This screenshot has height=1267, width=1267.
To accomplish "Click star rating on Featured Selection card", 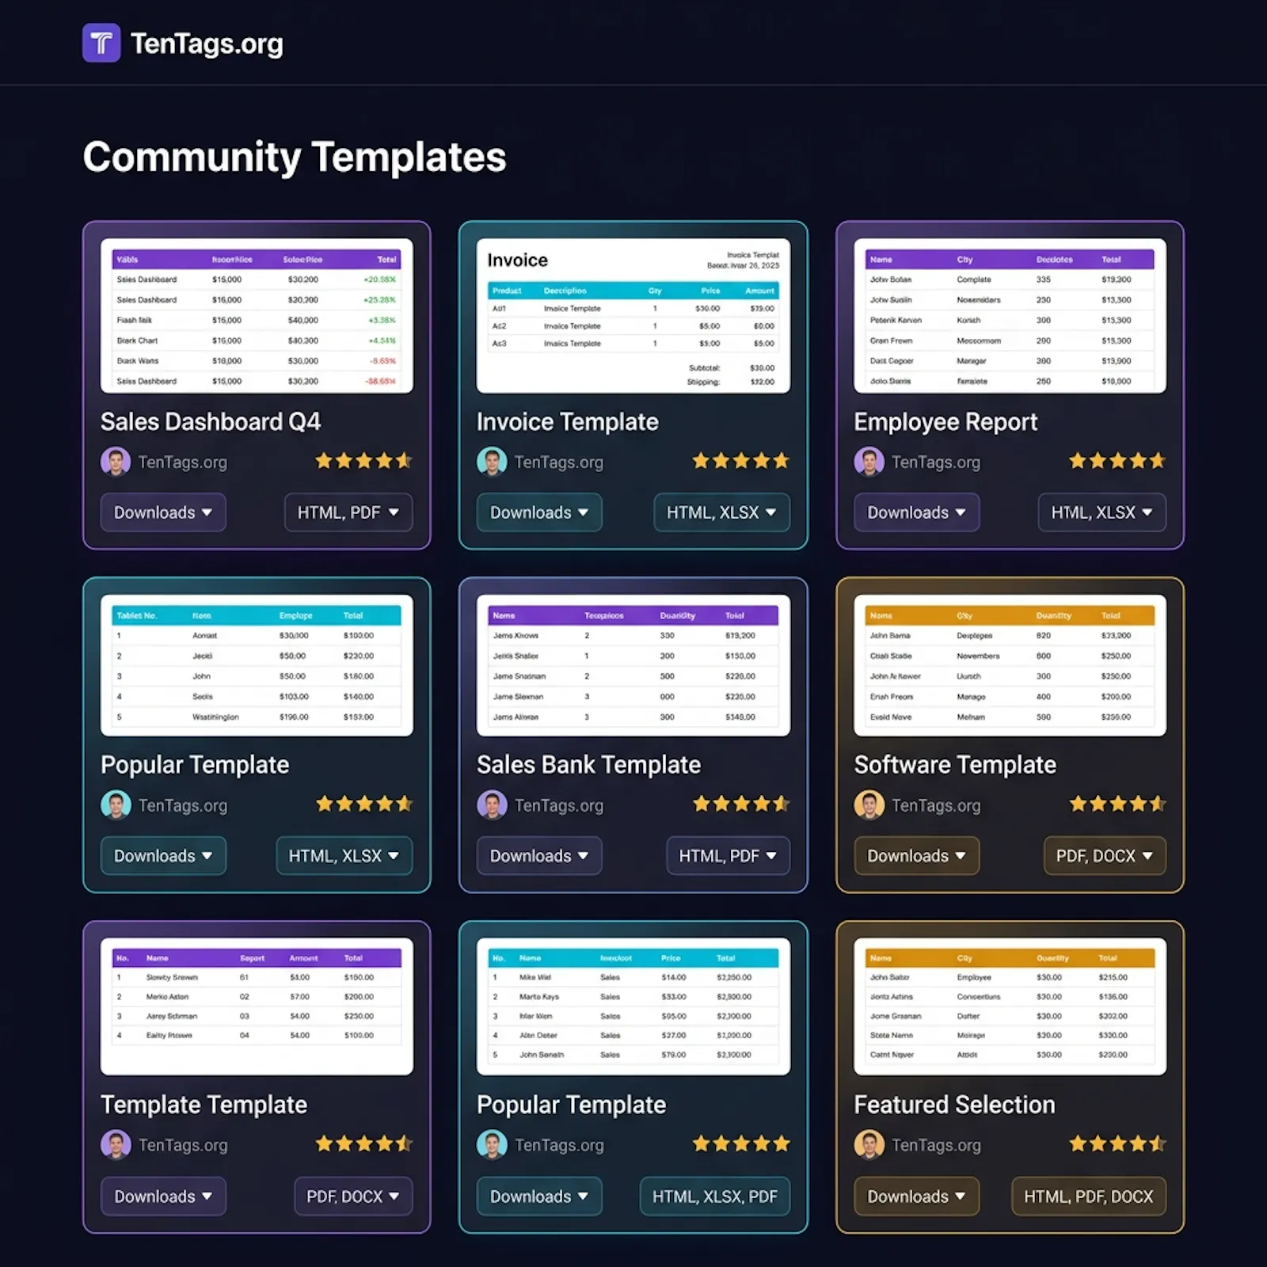I will click(x=1117, y=1143).
